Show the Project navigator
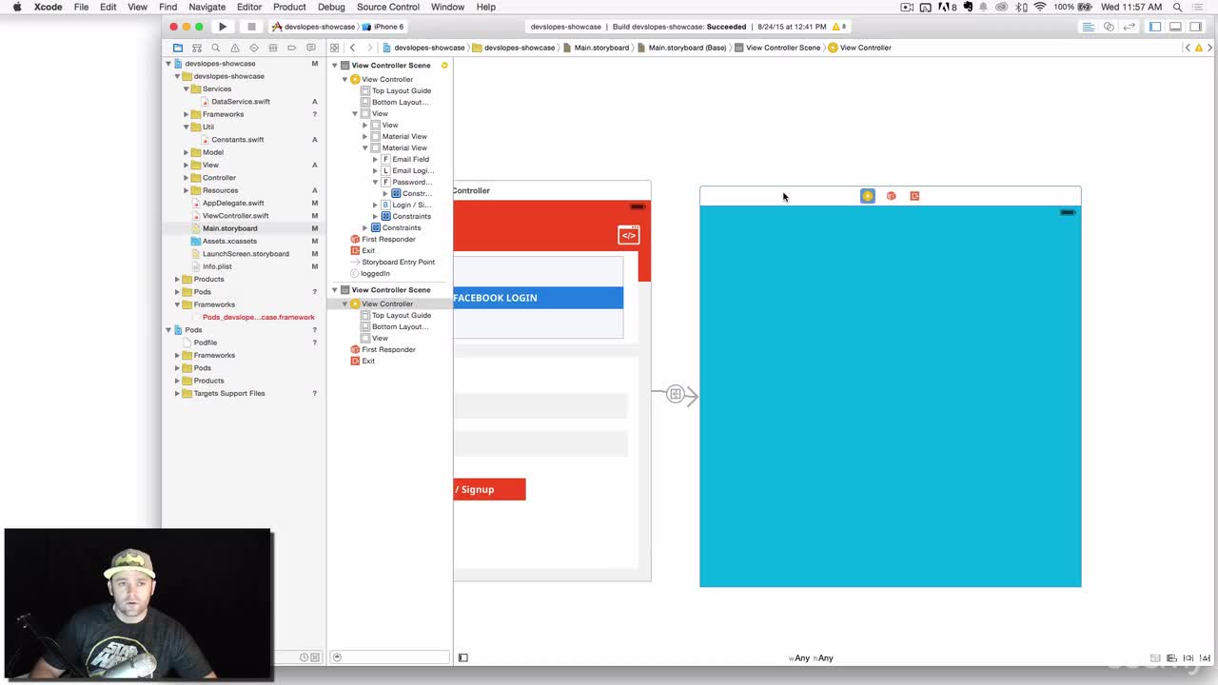Image resolution: width=1218 pixels, height=685 pixels. 178,48
